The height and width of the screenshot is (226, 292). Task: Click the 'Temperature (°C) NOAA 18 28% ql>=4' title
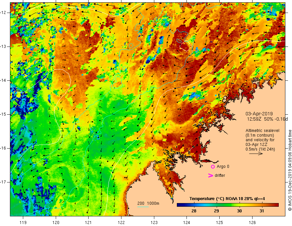(227, 199)
